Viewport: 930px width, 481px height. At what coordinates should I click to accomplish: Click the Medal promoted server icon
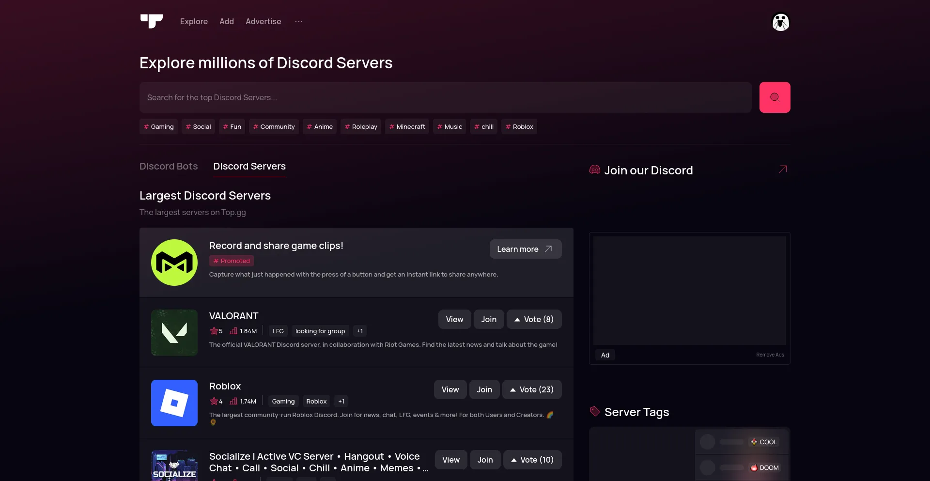pos(174,262)
